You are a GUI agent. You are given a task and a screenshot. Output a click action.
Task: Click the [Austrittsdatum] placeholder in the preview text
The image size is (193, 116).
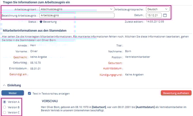[145, 107]
